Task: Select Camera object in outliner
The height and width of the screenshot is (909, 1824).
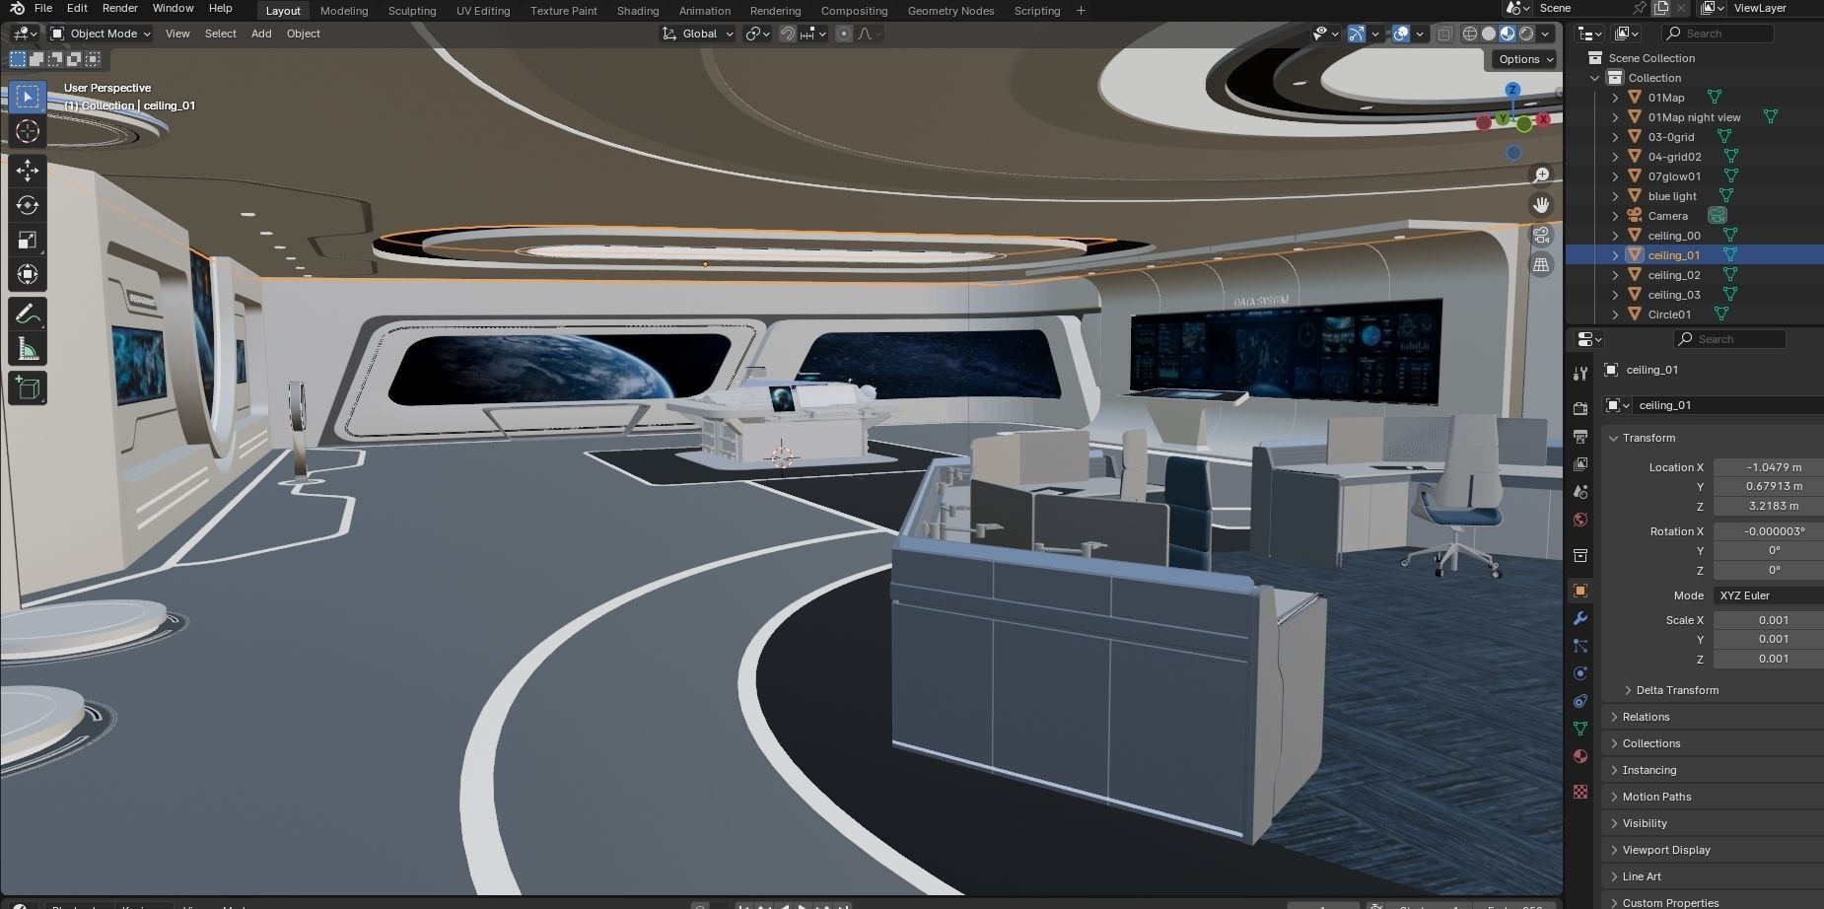Action: tap(1667, 216)
